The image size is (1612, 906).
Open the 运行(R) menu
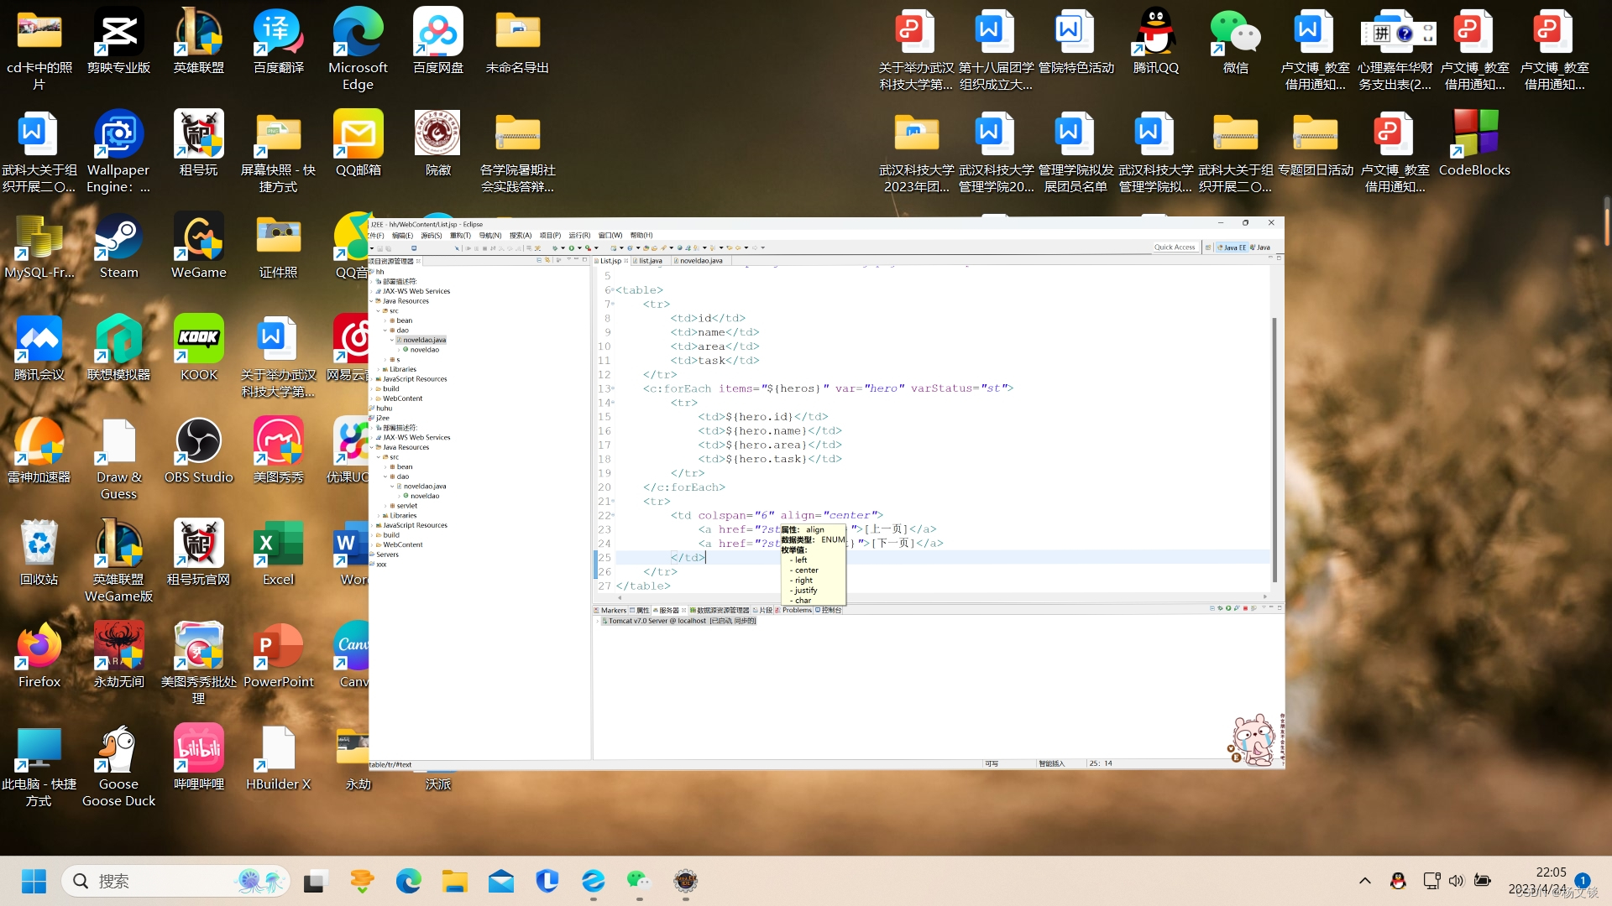point(579,235)
